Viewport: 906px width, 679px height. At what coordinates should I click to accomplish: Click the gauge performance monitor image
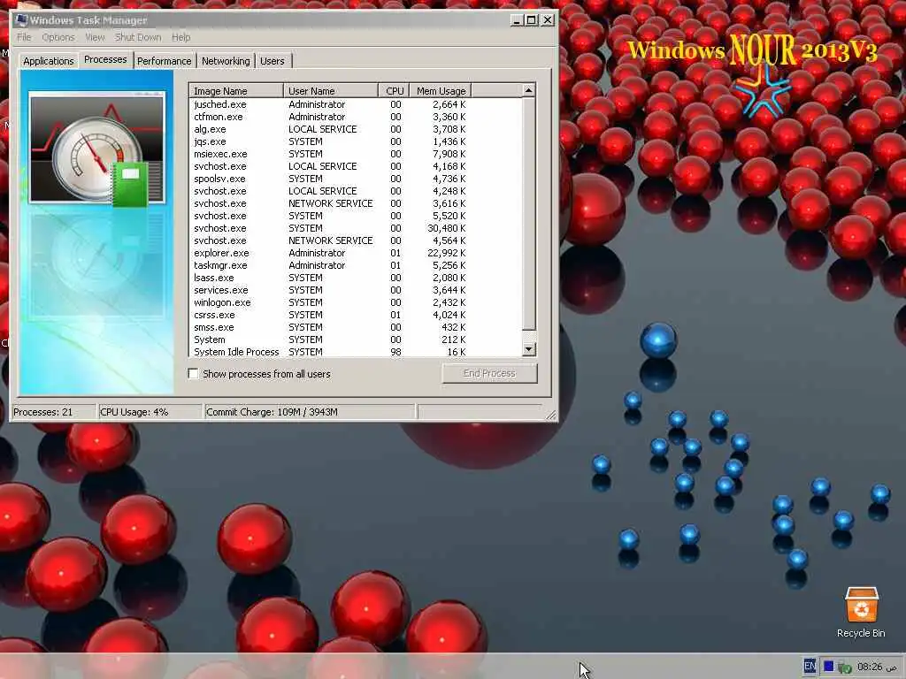97,148
